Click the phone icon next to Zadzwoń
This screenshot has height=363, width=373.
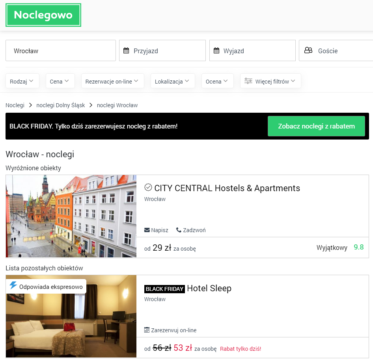tap(179, 230)
